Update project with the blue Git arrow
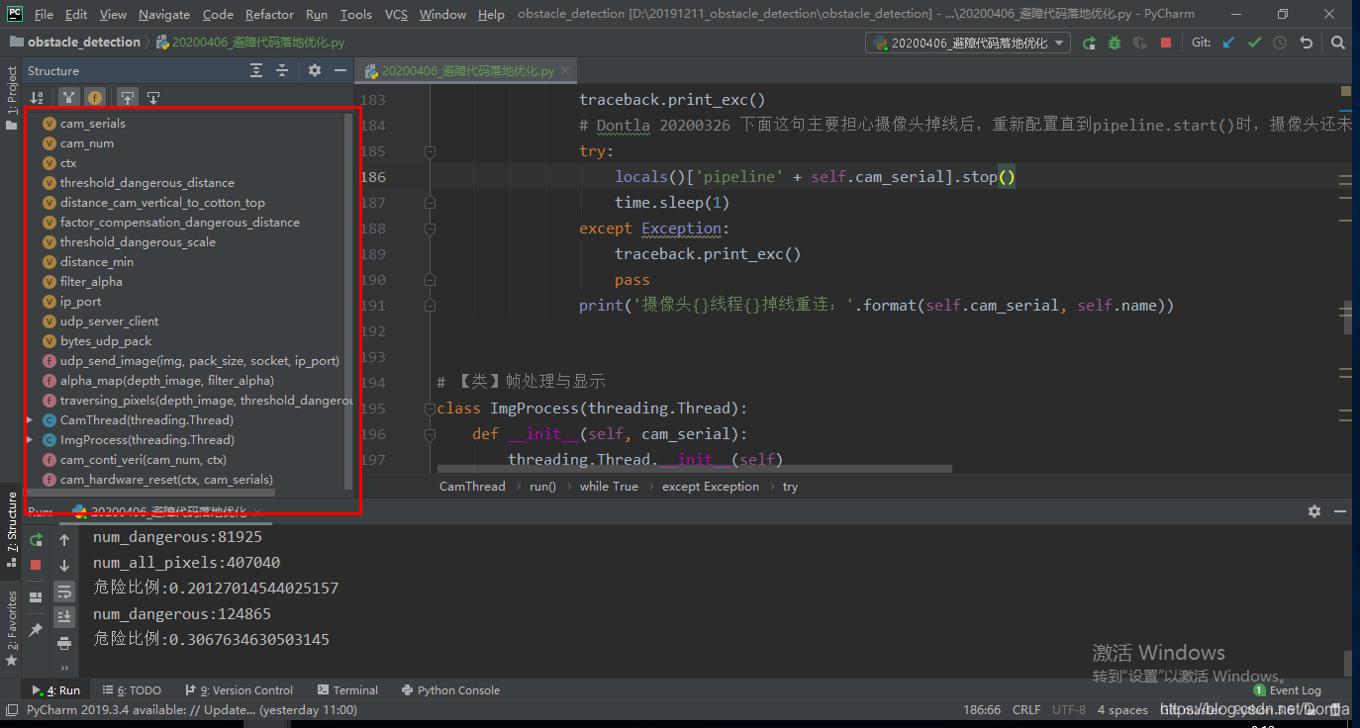 tap(1229, 42)
